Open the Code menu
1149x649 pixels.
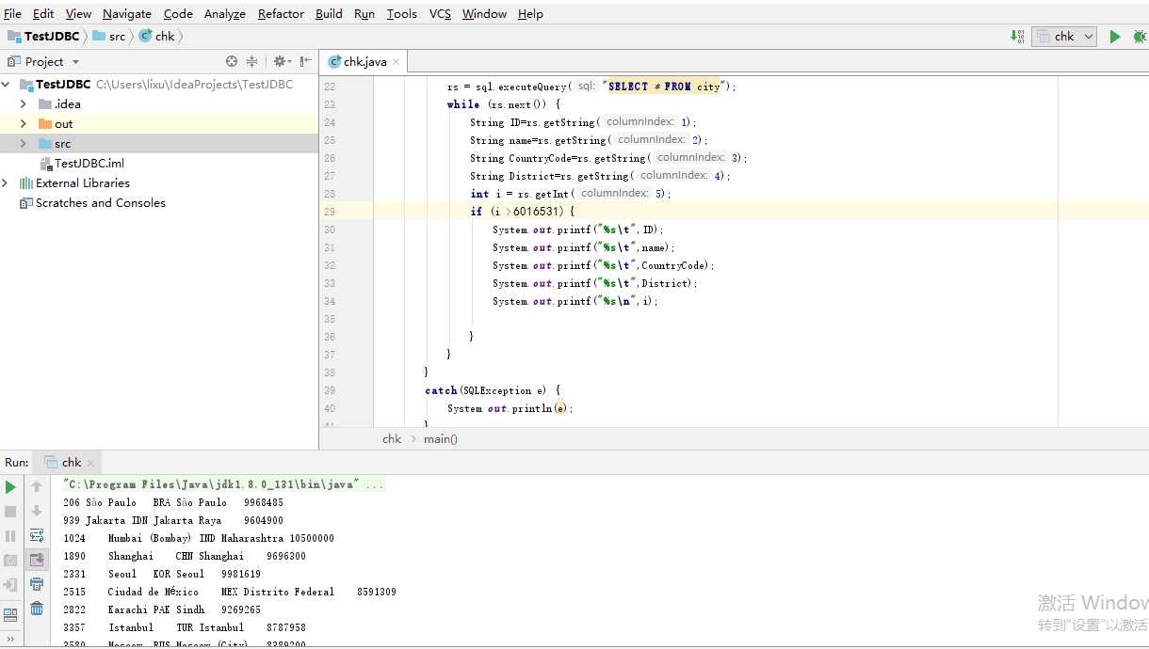[178, 13]
